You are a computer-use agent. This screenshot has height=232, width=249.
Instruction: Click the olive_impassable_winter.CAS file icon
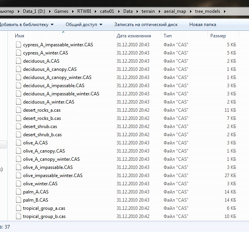18,176
